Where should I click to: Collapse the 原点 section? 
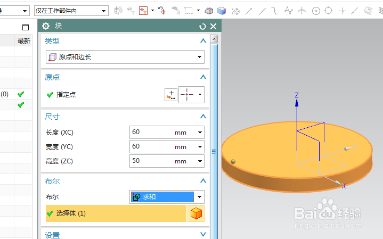click(x=203, y=77)
